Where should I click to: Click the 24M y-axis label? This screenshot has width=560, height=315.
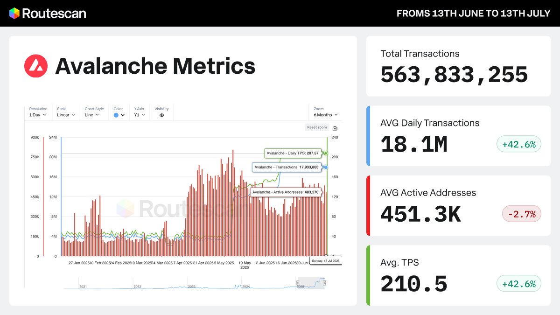click(53, 137)
